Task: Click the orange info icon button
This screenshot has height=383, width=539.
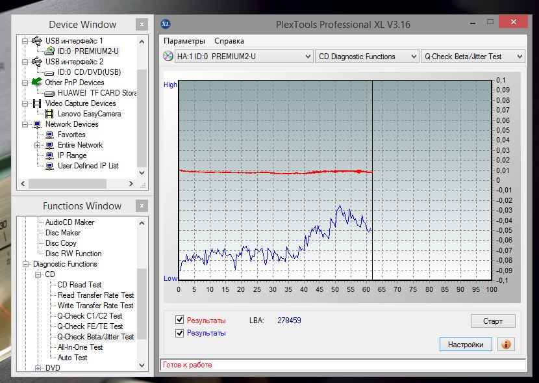Action: tap(506, 344)
